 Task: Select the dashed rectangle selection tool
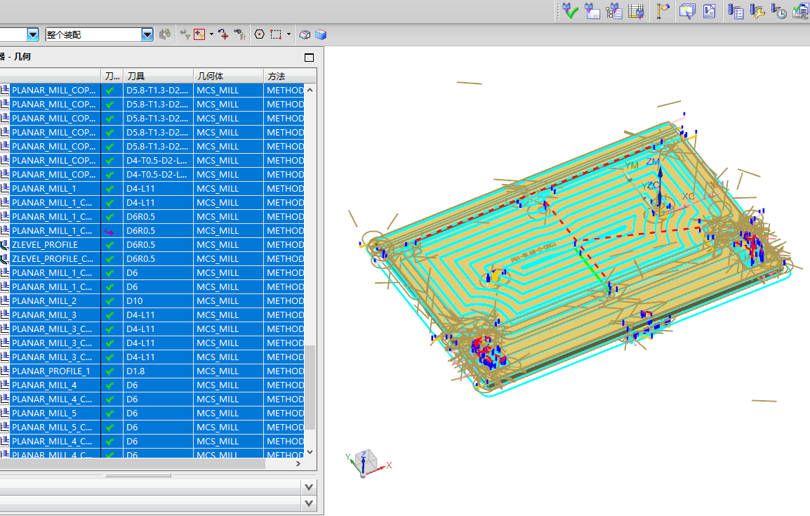[x=276, y=34]
